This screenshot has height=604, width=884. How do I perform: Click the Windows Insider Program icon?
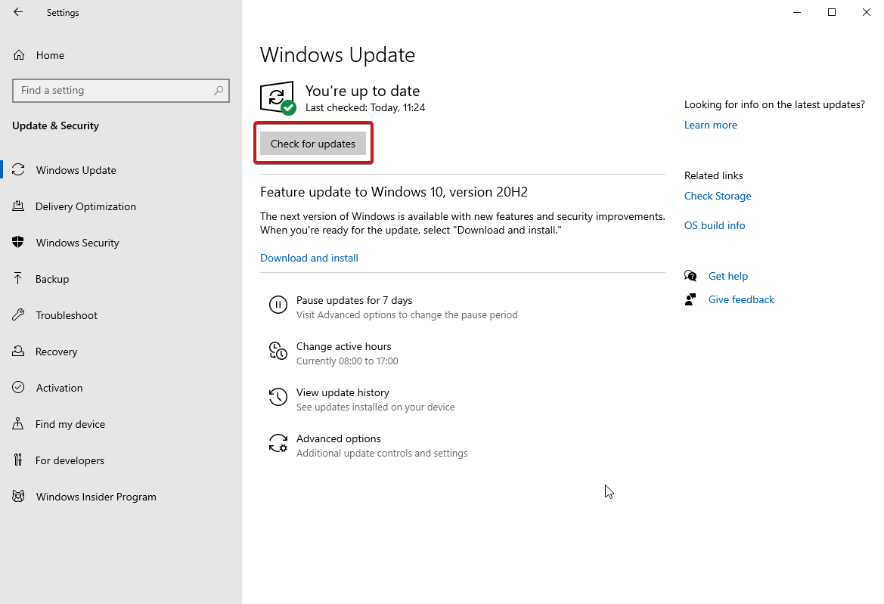point(18,496)
